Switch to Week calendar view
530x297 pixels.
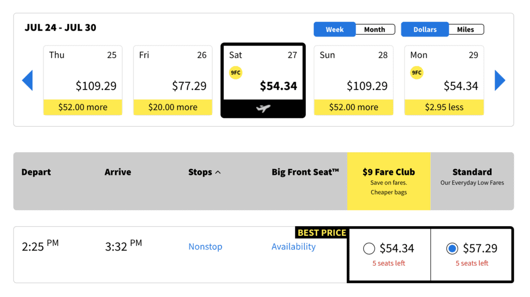(x=334, y=29)
